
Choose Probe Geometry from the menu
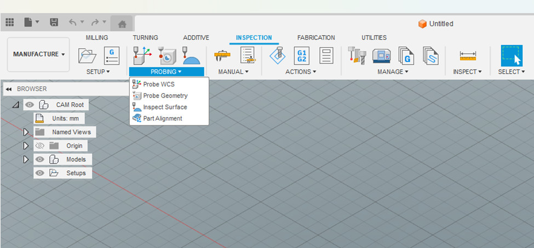pos(169,96)
